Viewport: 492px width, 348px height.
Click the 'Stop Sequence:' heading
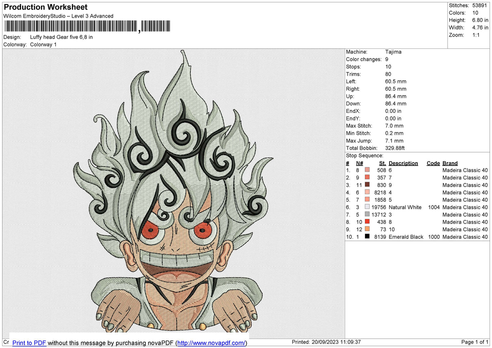click(365, 156)
